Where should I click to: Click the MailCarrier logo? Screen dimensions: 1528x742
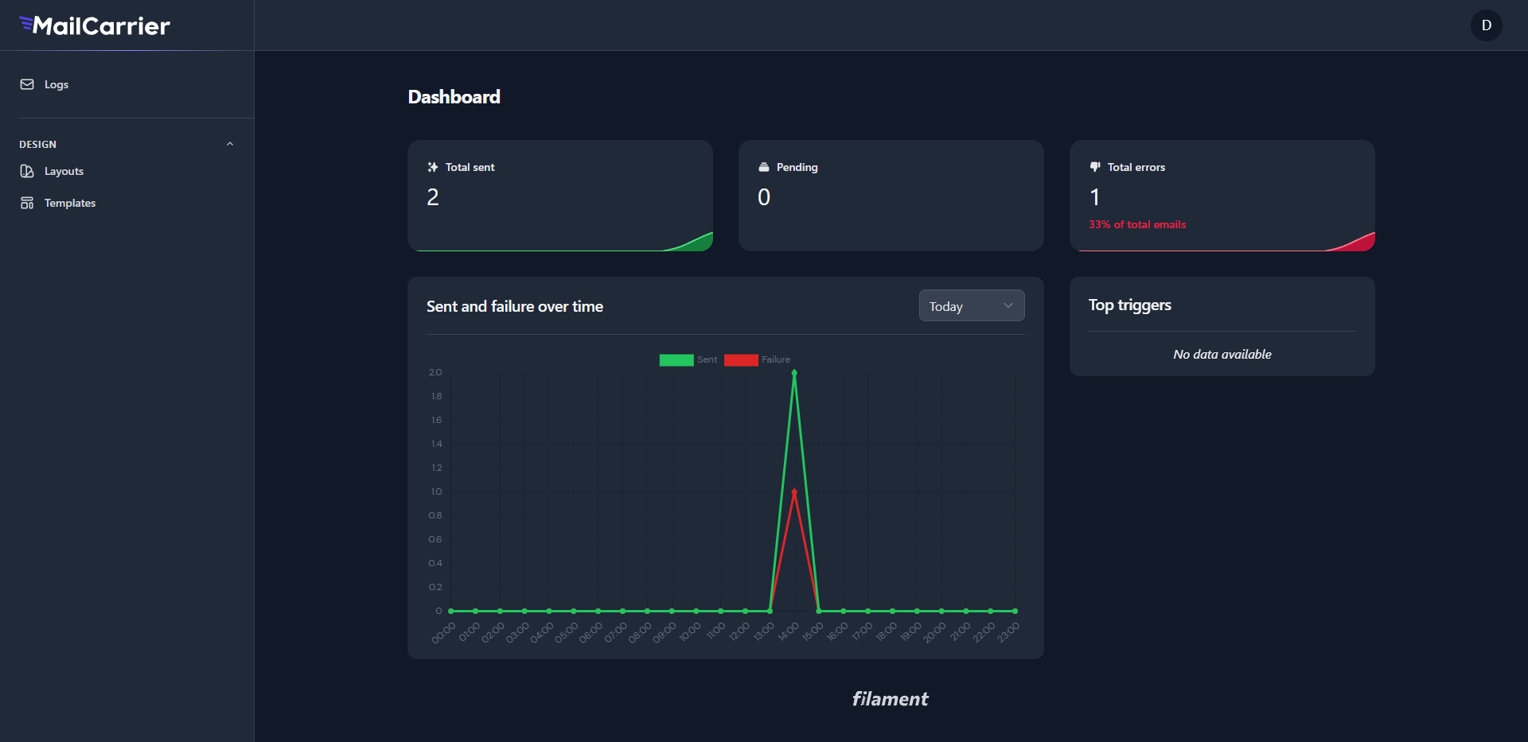click(x=95, y=25)
